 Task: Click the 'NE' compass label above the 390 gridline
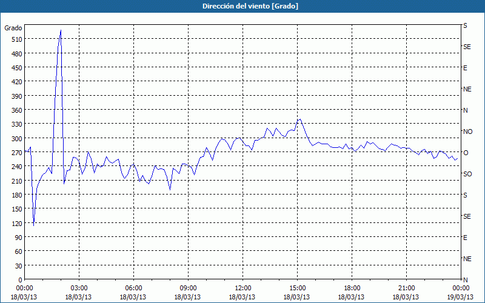[x=467, y=89]
